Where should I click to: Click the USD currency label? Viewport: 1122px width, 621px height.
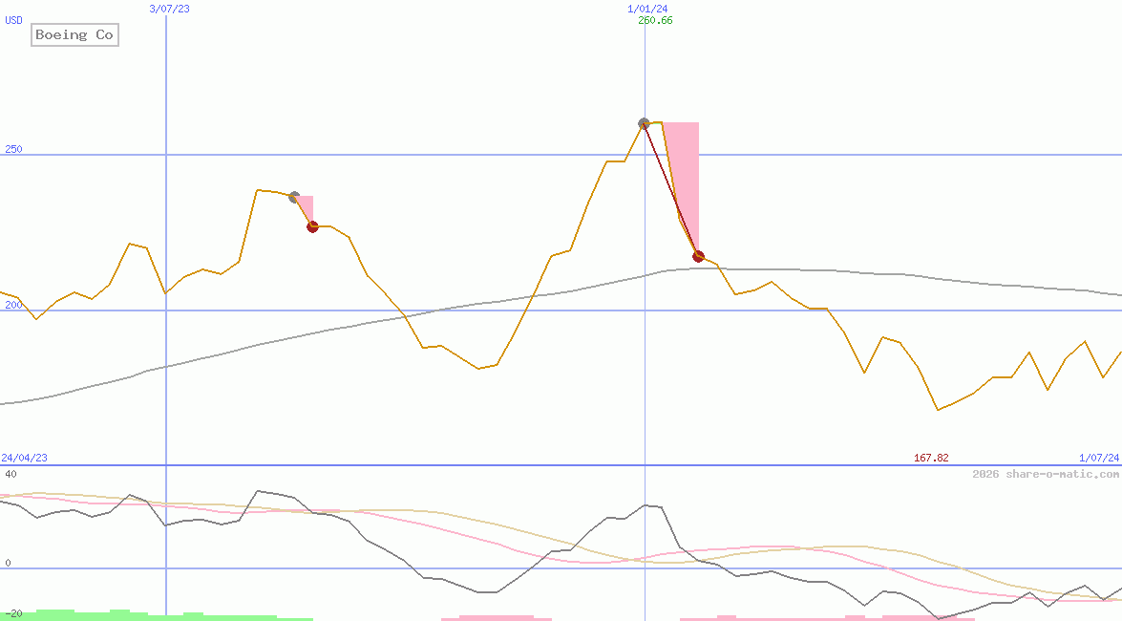[14, 20]
